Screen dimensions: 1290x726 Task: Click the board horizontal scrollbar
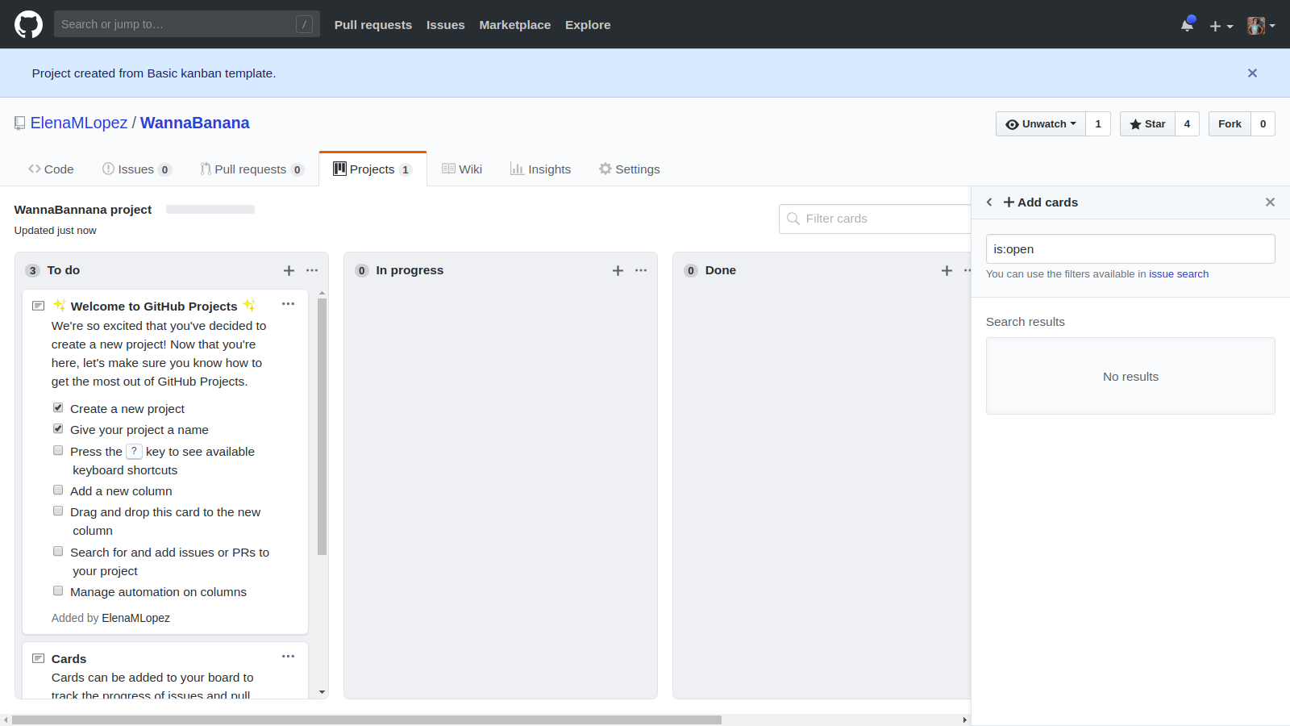(366, 720)
